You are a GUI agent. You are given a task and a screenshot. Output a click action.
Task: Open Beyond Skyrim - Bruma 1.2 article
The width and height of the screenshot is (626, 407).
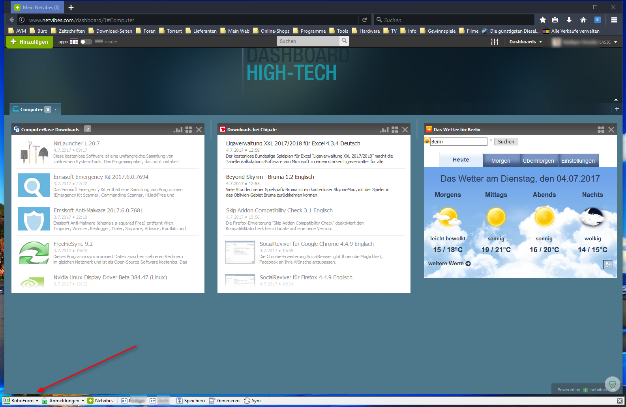tap(270, 177)
